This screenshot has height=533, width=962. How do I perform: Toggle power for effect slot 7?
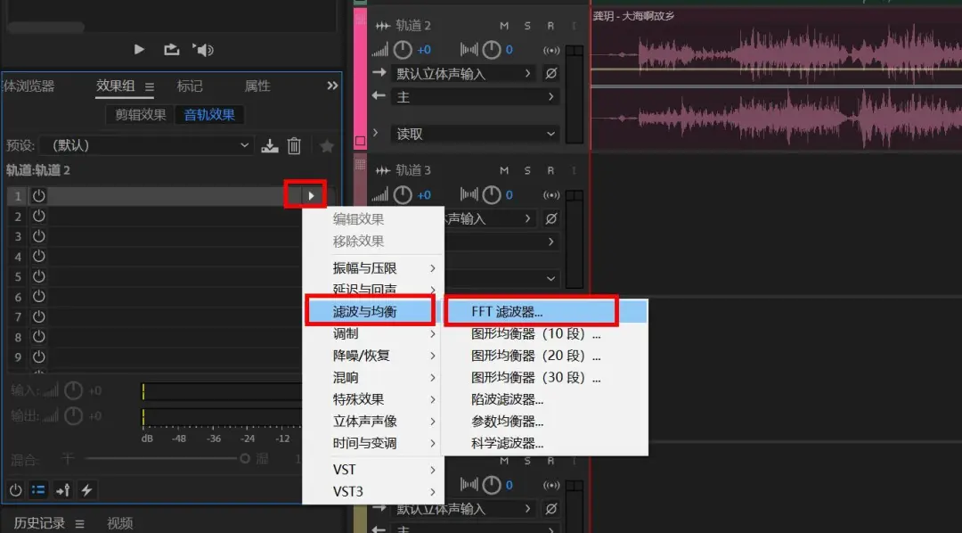[x=38, y=316]
